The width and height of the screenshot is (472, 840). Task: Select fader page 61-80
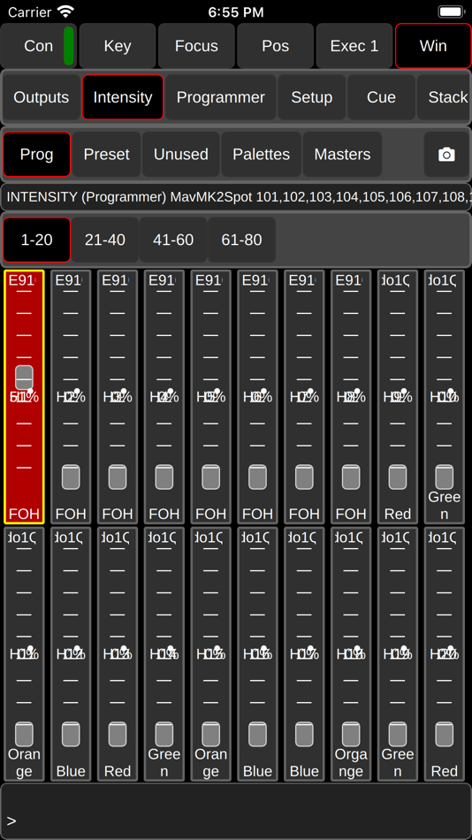pyautogui.click(x=241, y=240)
